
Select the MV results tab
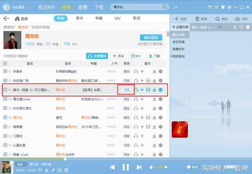[117, 19]
